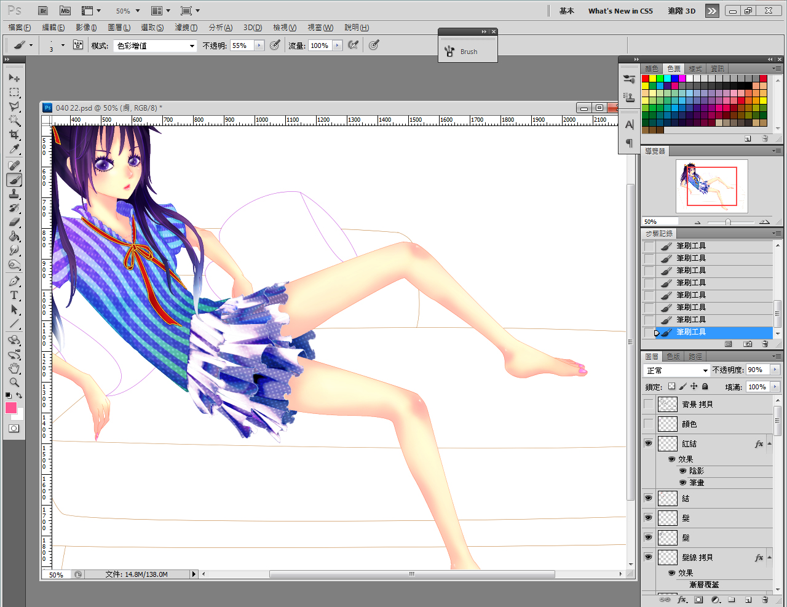The height and width of the screenshot is (607, 787).
Task: Select the Path Selection tool
Action: click(x=14, y=309)
